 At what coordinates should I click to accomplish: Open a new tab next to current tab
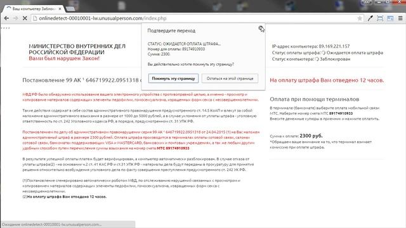point(70,9)
